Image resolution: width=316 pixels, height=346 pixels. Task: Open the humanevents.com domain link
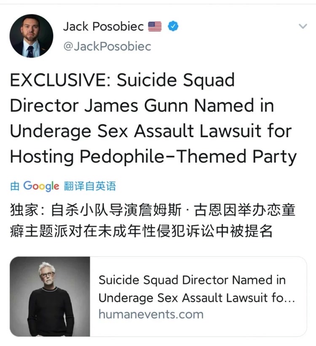point(151,314)
